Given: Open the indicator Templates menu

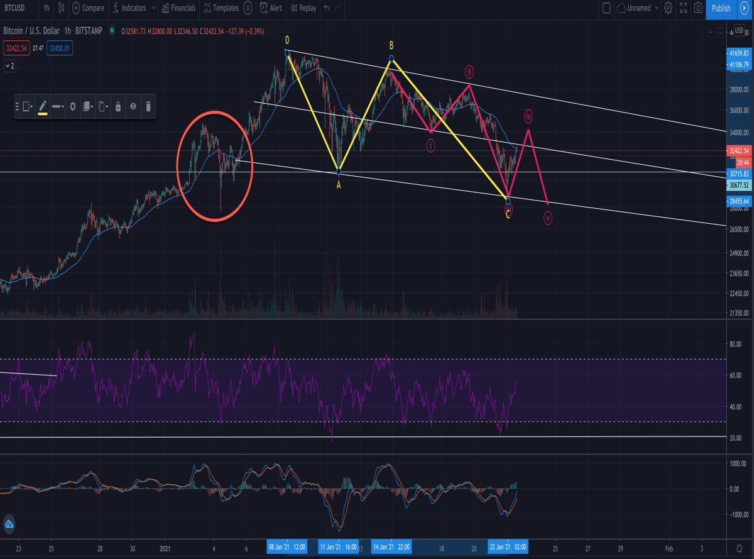Looking at the screenshot, I should point(221,8).
